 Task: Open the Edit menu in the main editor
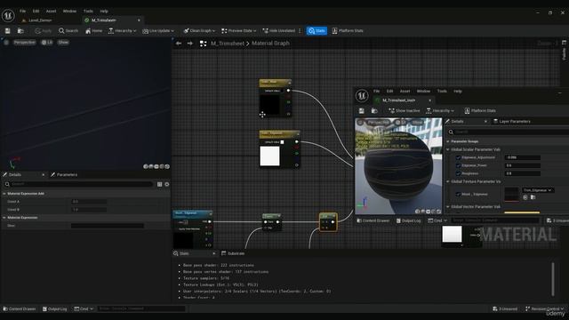[x=36, y=12]
